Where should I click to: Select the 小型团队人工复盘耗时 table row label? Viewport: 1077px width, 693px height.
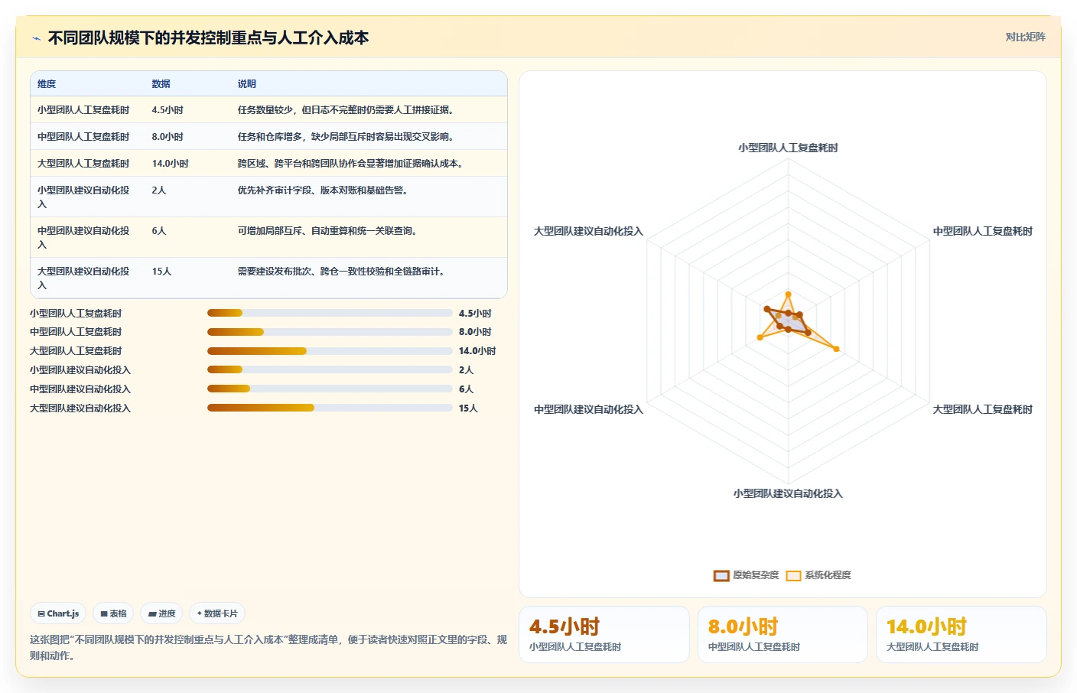[x=83, y=110]
